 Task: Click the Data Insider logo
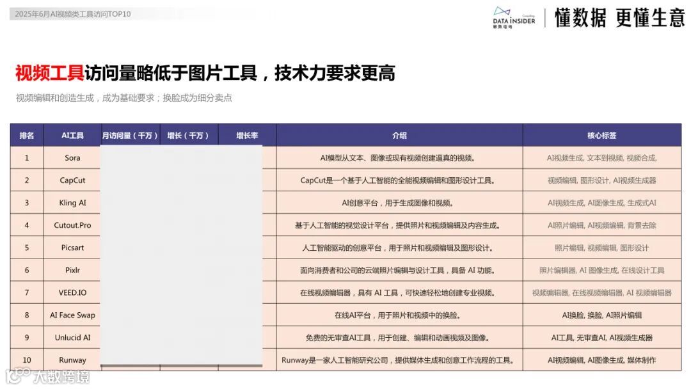coord(514,18)
